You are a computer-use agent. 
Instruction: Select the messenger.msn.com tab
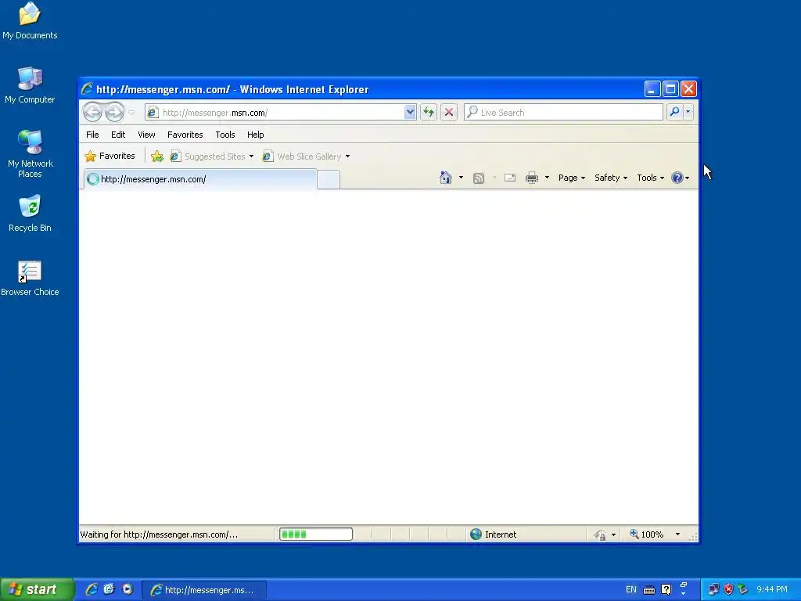click(199, 179)
